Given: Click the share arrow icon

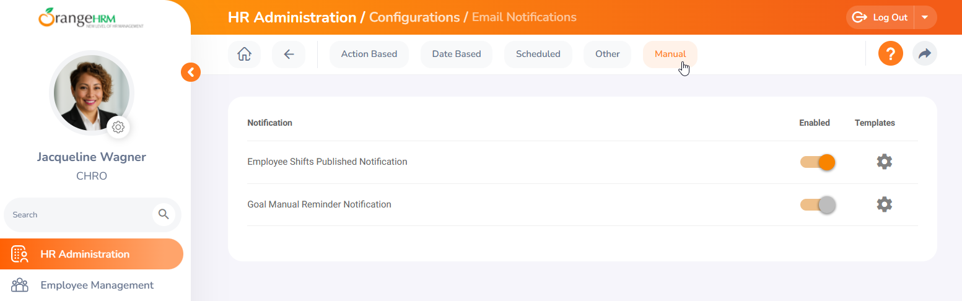Looking at the screenshot, I should click(924, 54).
